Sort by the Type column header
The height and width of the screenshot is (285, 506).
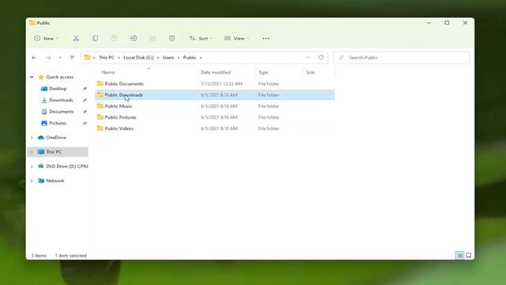click(x=263, y=72)
